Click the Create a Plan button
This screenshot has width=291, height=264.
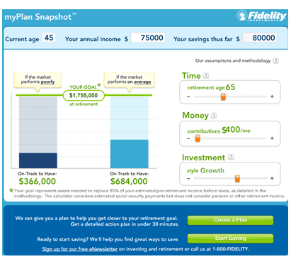[x=230, y=220]
